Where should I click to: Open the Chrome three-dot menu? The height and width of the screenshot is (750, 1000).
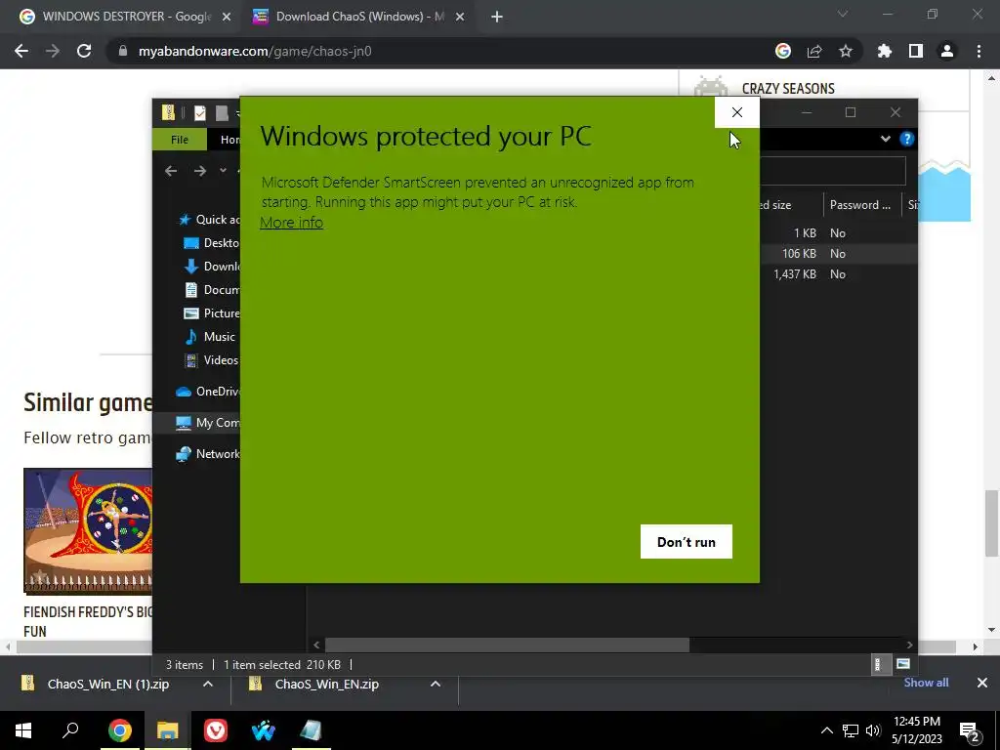979,51
